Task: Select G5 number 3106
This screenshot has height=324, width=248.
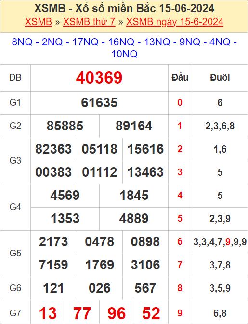Action: [x=145, y=265]
